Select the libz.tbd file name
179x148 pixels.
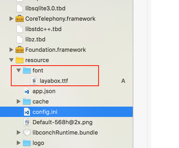tap(35, 39)
